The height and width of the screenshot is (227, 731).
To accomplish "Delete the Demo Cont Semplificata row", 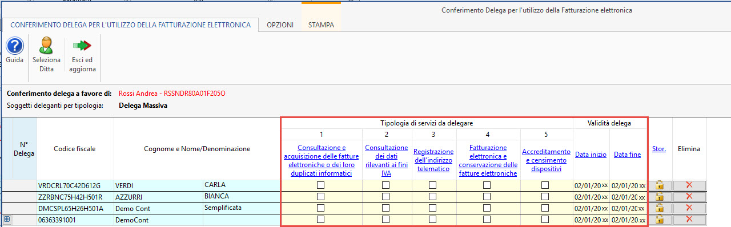I will pos(689,208).
